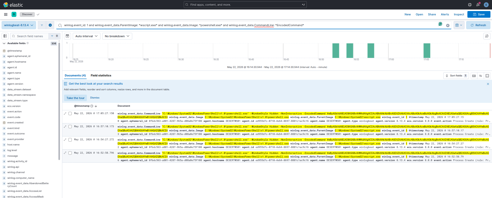Screen dimensions: 492x198
Task: Select the winlog.channel field
Action: pyautogui.click(x=16, y=172)
